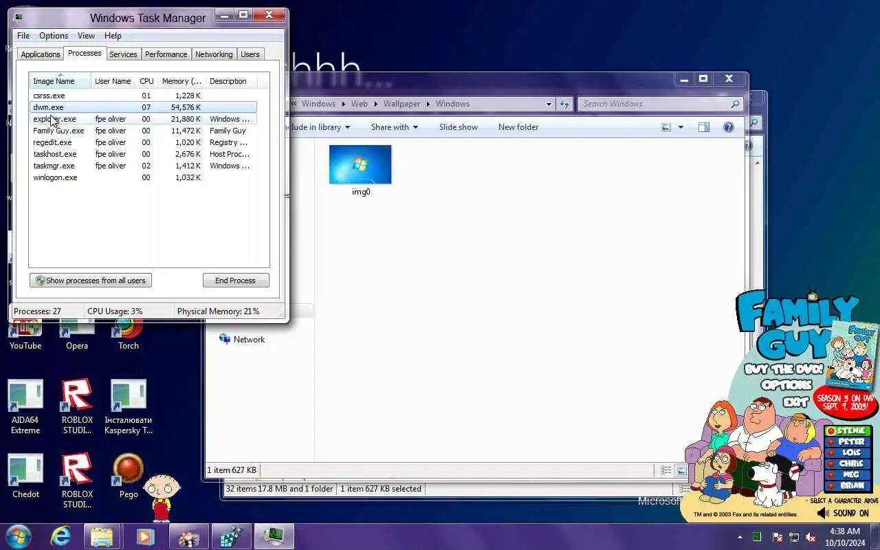Screen dimensions: 880x550
Task: Switch to the Networking tab
Action: (214, 54)
